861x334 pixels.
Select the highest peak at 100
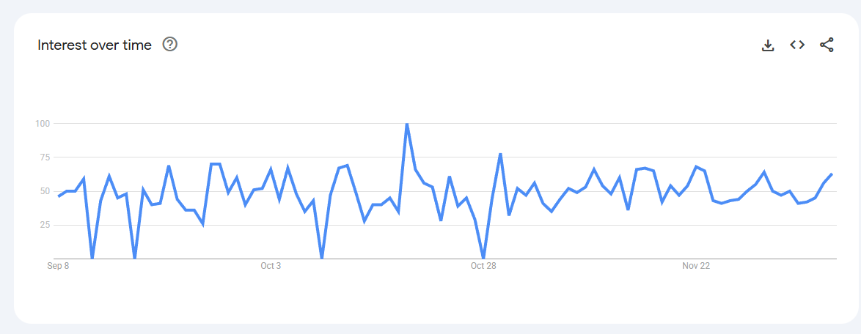click(x=407, y=124)
